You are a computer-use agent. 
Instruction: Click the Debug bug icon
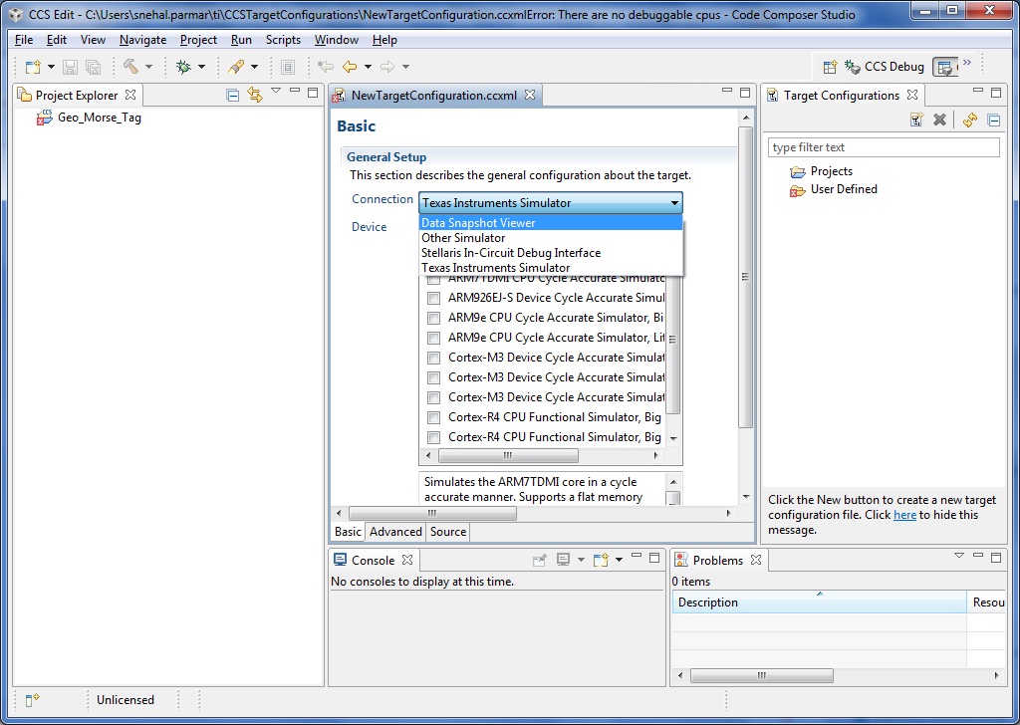[x=184, y=67]
